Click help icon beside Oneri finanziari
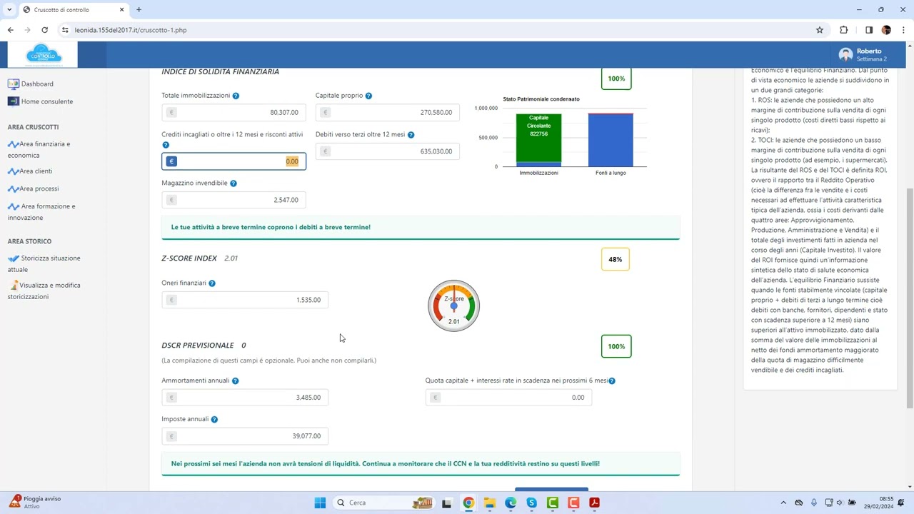This screenshot has height=514, width=914. (x=212, y=283)
